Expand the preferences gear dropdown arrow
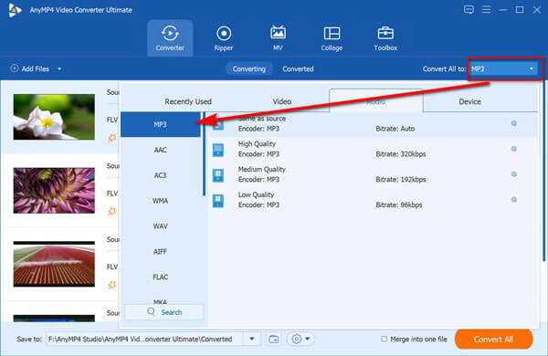The width and height of the screenshot is (548, 356). pyautogui.click(x=308, y=339)
